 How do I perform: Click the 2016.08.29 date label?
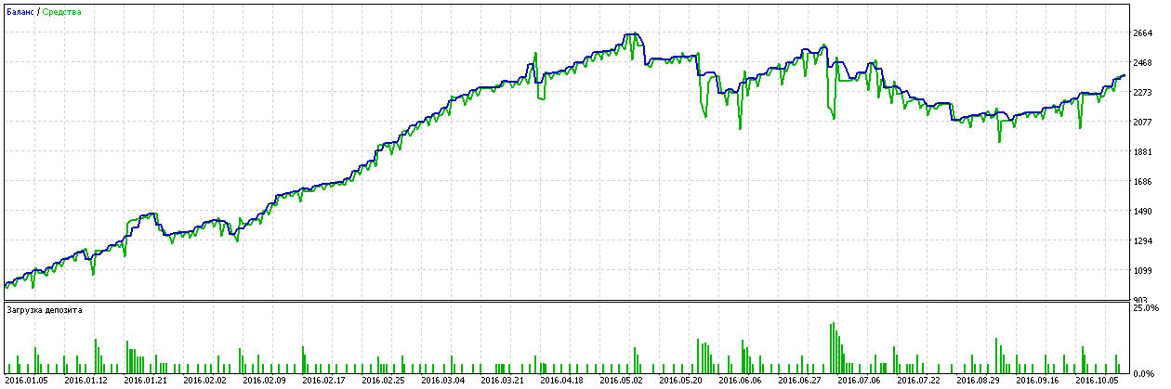[x=978, y=380]
